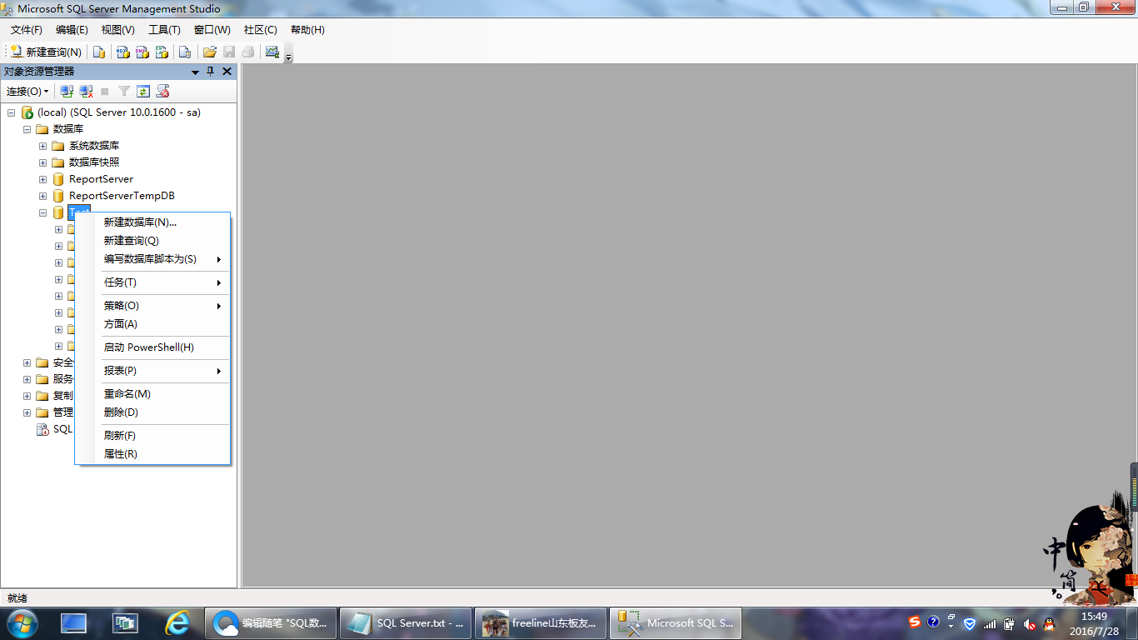Open the 视图(V) menu
This screenshot has height=640, width=1138.
coord(117,29)
